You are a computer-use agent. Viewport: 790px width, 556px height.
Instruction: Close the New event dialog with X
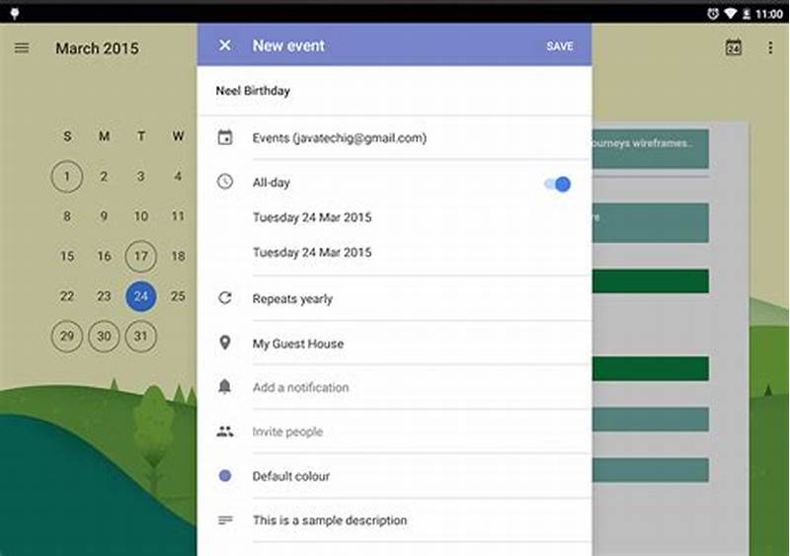(x=225, y=45)
